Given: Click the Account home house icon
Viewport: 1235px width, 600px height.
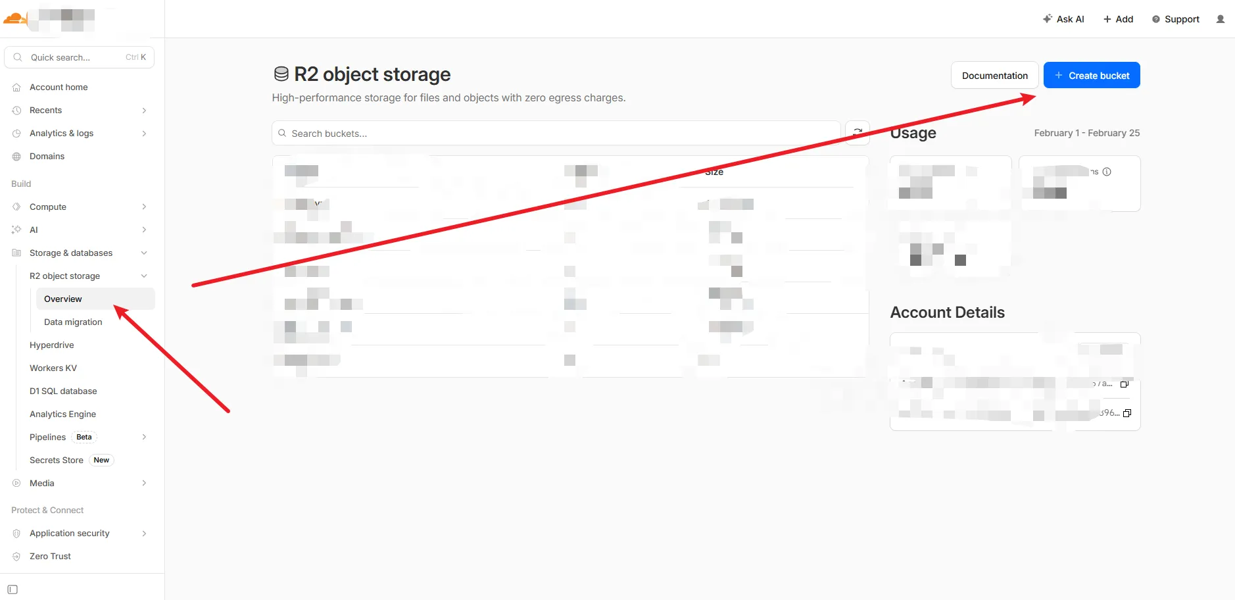Looking at the screenshot, I should tap(17, 87).
